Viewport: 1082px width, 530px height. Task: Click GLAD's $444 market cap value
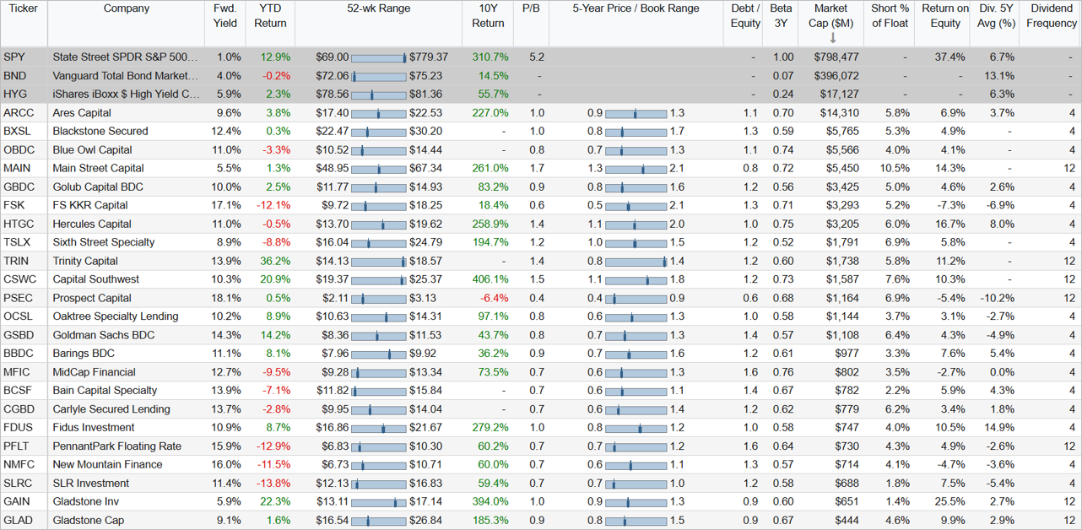click(846, 521)
